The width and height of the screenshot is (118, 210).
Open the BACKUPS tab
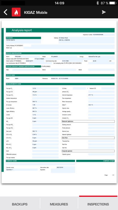point(20,204)
